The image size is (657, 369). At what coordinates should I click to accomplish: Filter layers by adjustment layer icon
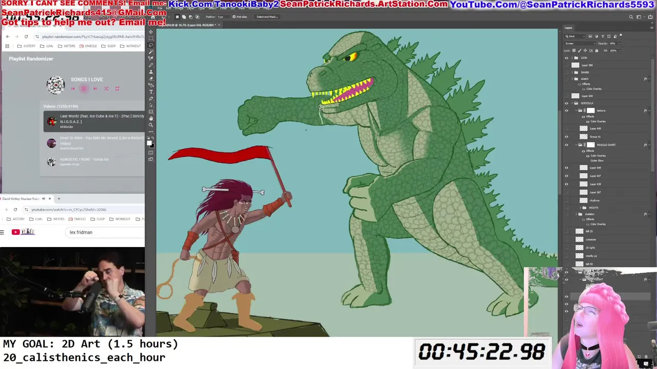pos(596,36)
